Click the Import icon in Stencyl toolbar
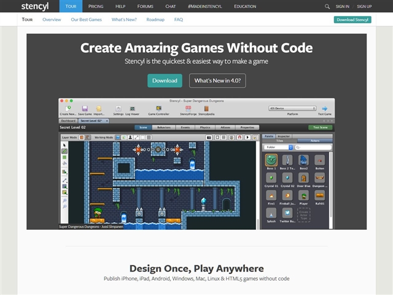 [99, 109]
